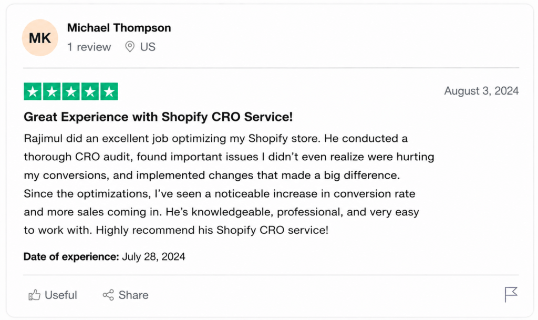
Task: Click the thumbs-up icon
Action: click(34, 295)
